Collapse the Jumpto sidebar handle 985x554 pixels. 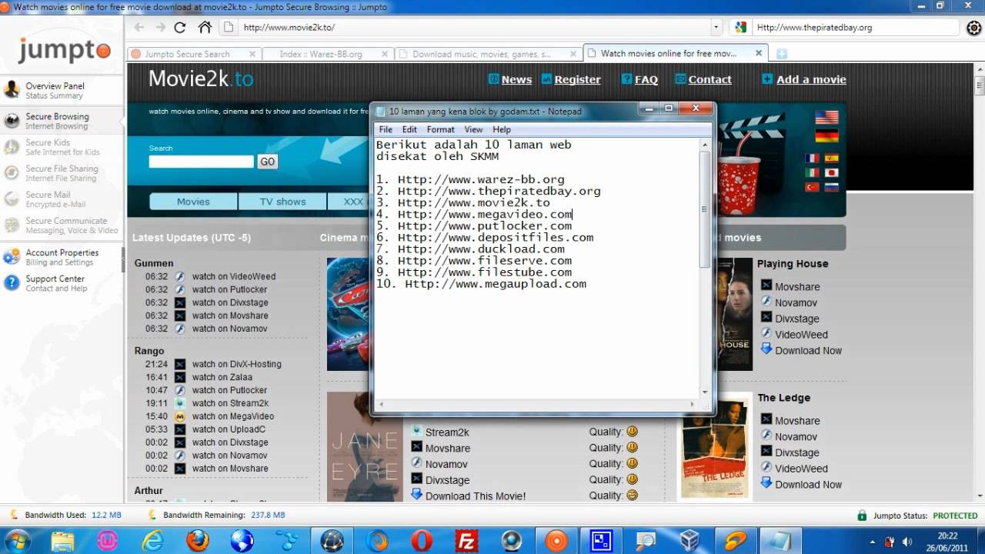(123, 260)
